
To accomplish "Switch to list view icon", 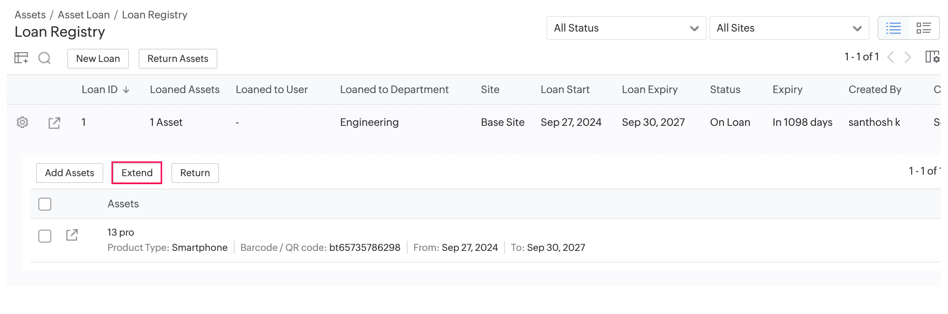I will [x=893, y=28].
